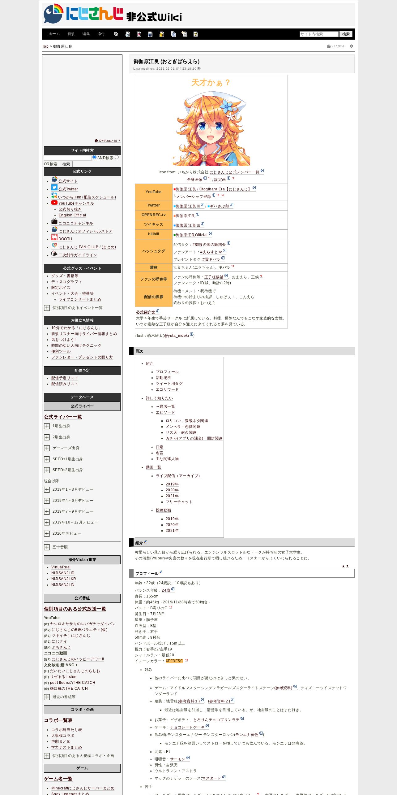Click the YouTube icon in the sidebar links
Viewport: 397px width, 795px height.
pos(54,202)
